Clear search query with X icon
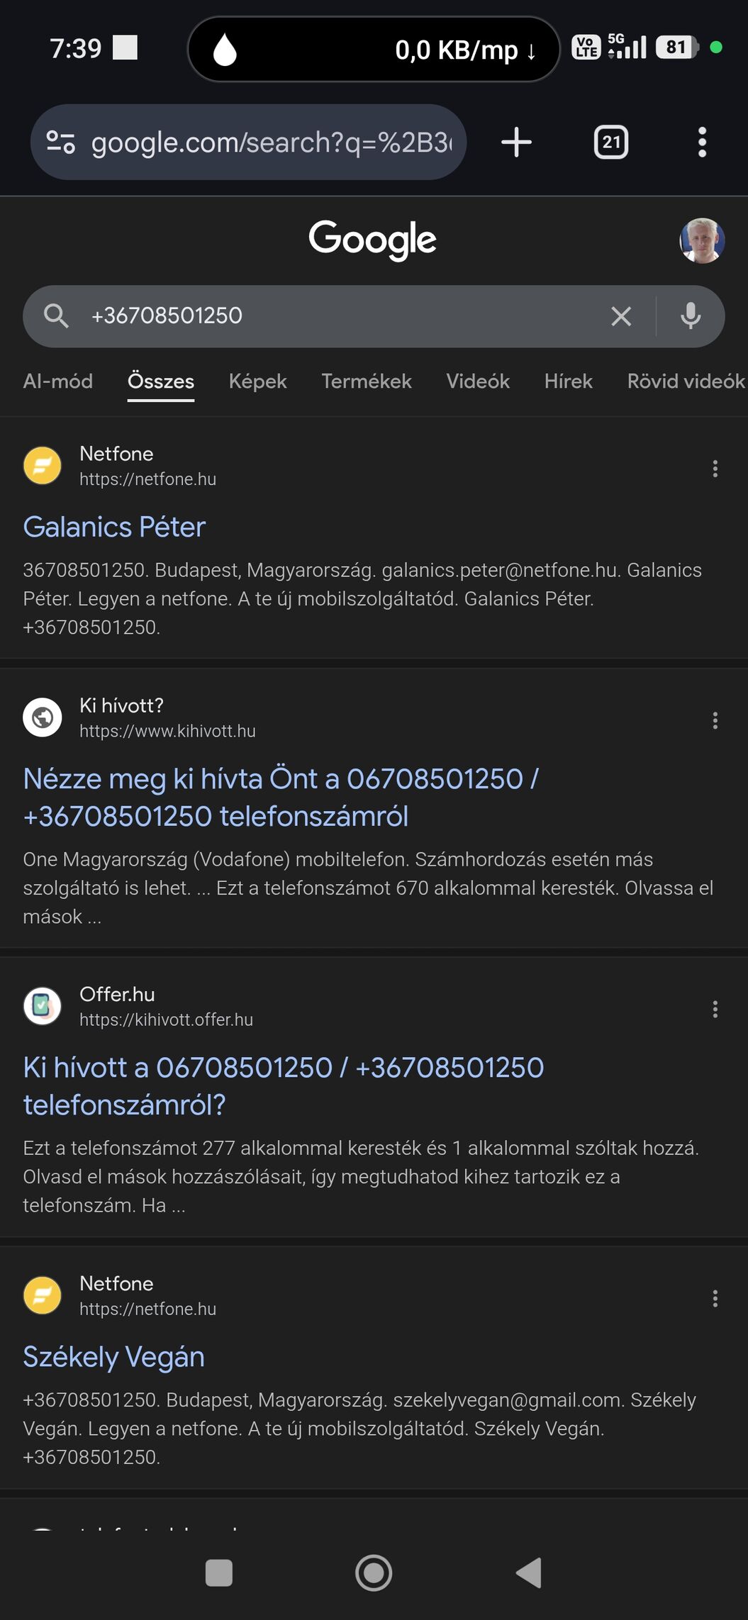The height and width of the screenshot is (1620, 748). click(621, 316)
